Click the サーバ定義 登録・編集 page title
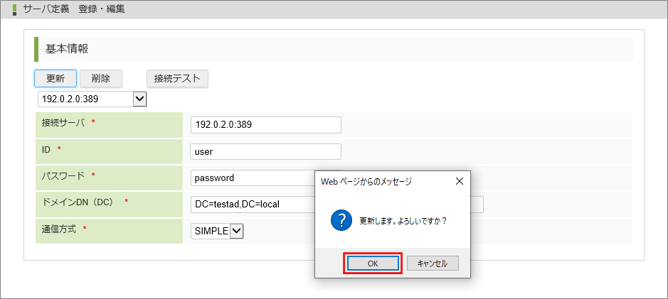The image size is (668, 299). point(73,9)
